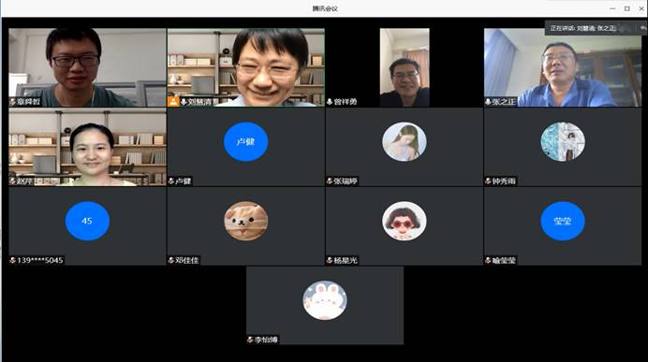Screen dimensions: 648x362
Task: Click the muted mic icon beside 钟秀雨
Action: pyautogui.click(x=488, y=181)
